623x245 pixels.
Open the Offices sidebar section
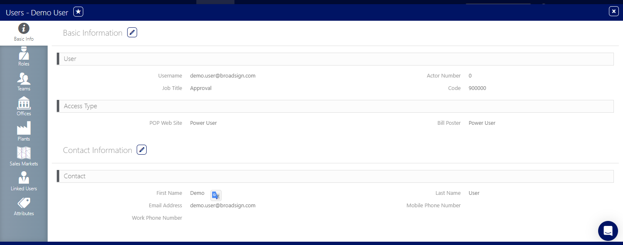[x=24, y=107]
